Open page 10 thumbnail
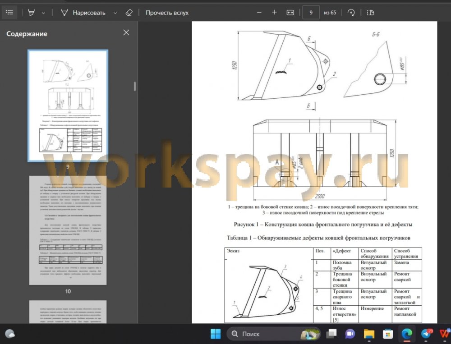 click(x=68, y=230)
